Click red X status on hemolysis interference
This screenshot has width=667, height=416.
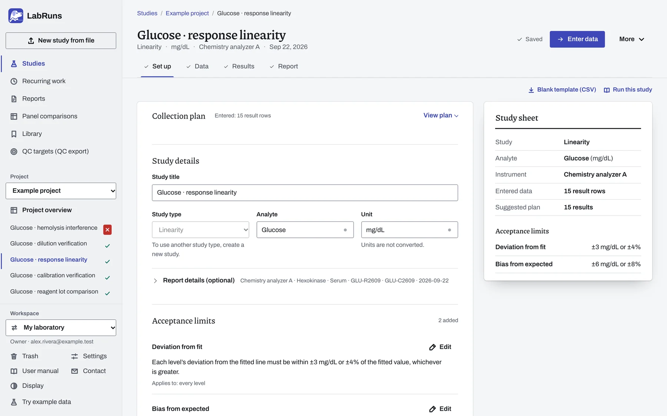tap(107, 230)
